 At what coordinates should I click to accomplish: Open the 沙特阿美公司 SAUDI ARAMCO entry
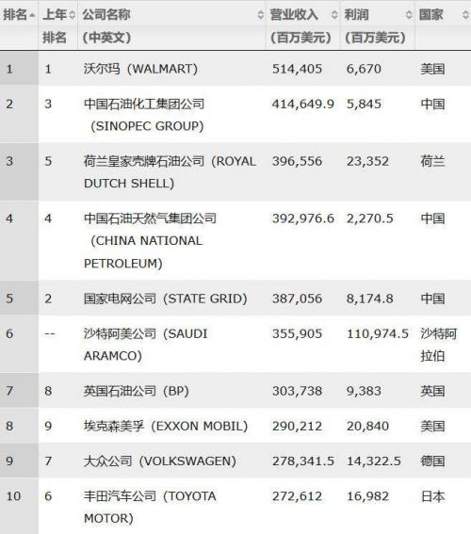146,345
